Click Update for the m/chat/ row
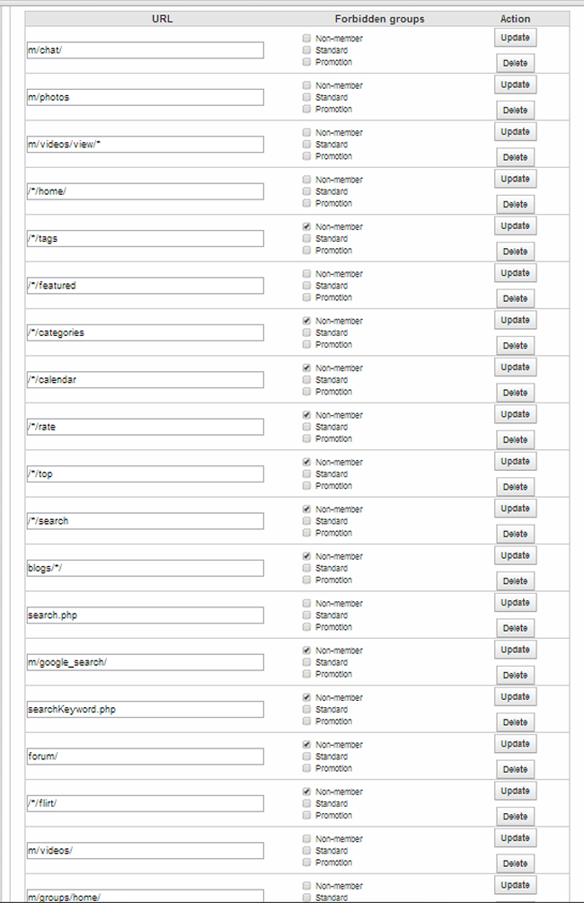584x903 pixels. pos(515,38)
